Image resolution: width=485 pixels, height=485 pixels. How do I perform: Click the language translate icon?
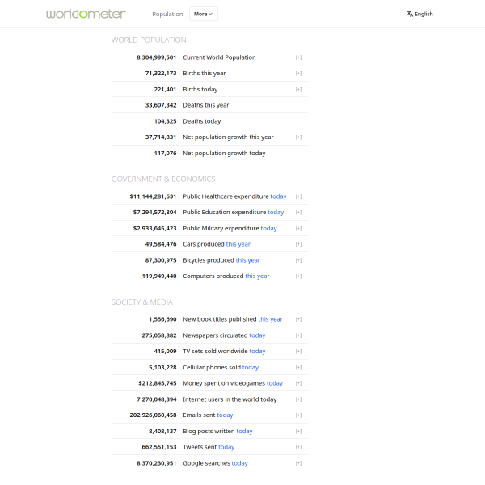(410, 14)
